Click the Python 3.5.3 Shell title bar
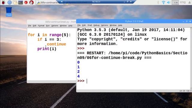Viewport: 192px width, 108px height. pos(134,21)
